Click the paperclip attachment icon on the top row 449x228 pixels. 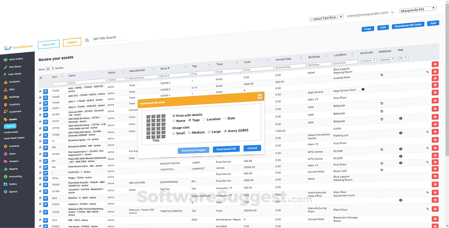428,72
